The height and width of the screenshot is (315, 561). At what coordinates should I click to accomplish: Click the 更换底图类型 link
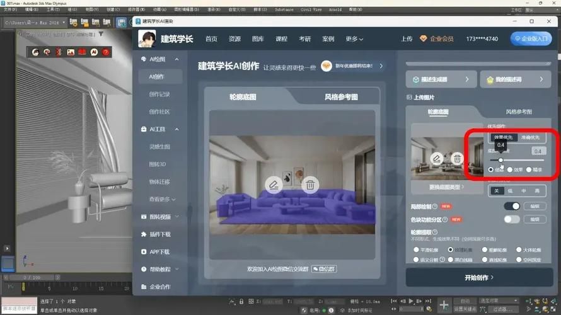[x=446, y=187]
